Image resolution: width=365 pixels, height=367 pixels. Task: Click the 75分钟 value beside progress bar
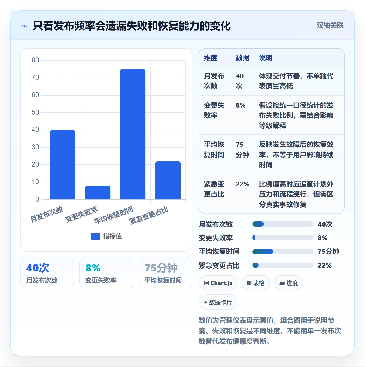click(x=328, y=251)
